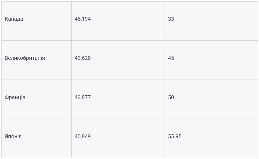Select the 45 value for Великобританія
This screenshot has width=259, height=159.
(x=171, y=58)
